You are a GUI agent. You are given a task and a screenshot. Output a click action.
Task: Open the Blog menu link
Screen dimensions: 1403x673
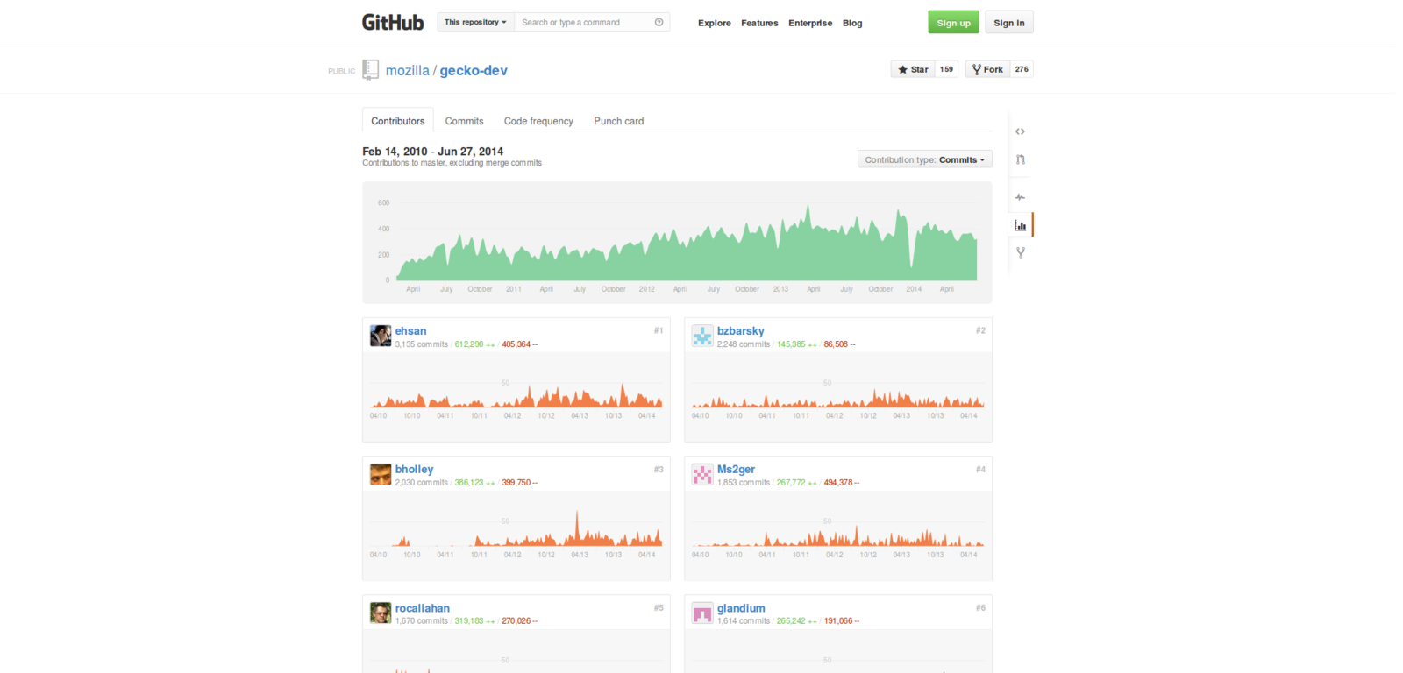click(x=852, y=23)
